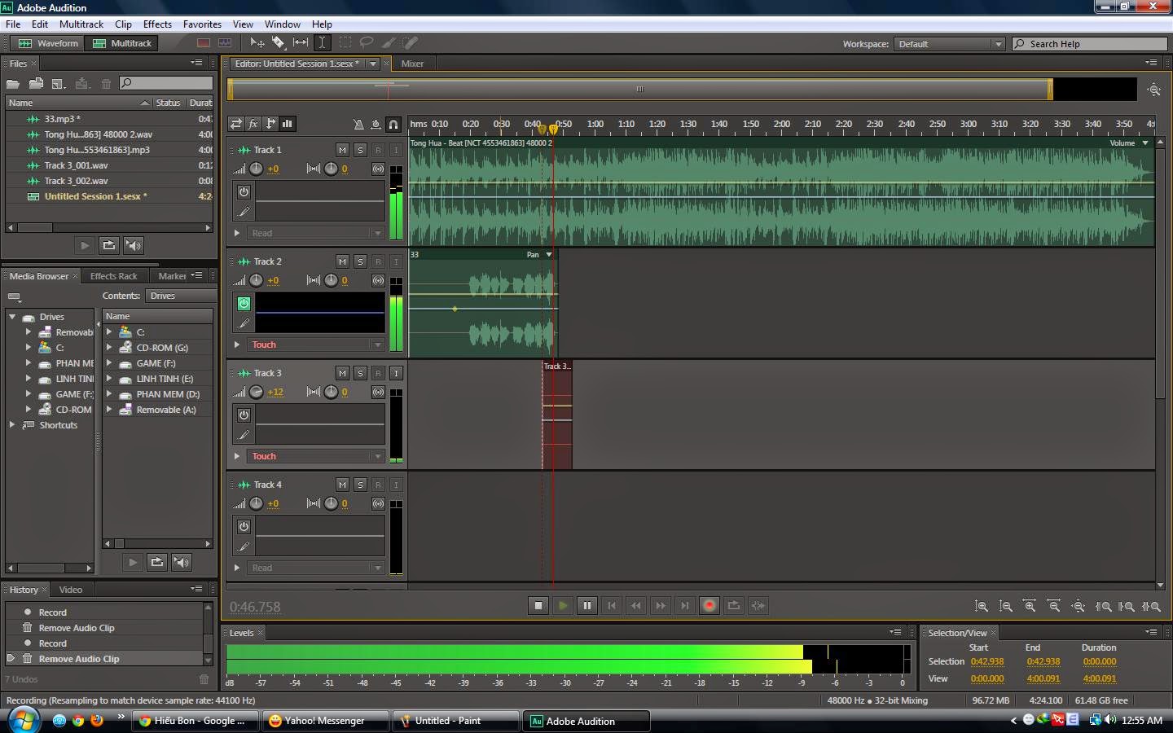
Task: Click the trash icon in Files panel
Action: pyautogui.click(x=106, y=83)
